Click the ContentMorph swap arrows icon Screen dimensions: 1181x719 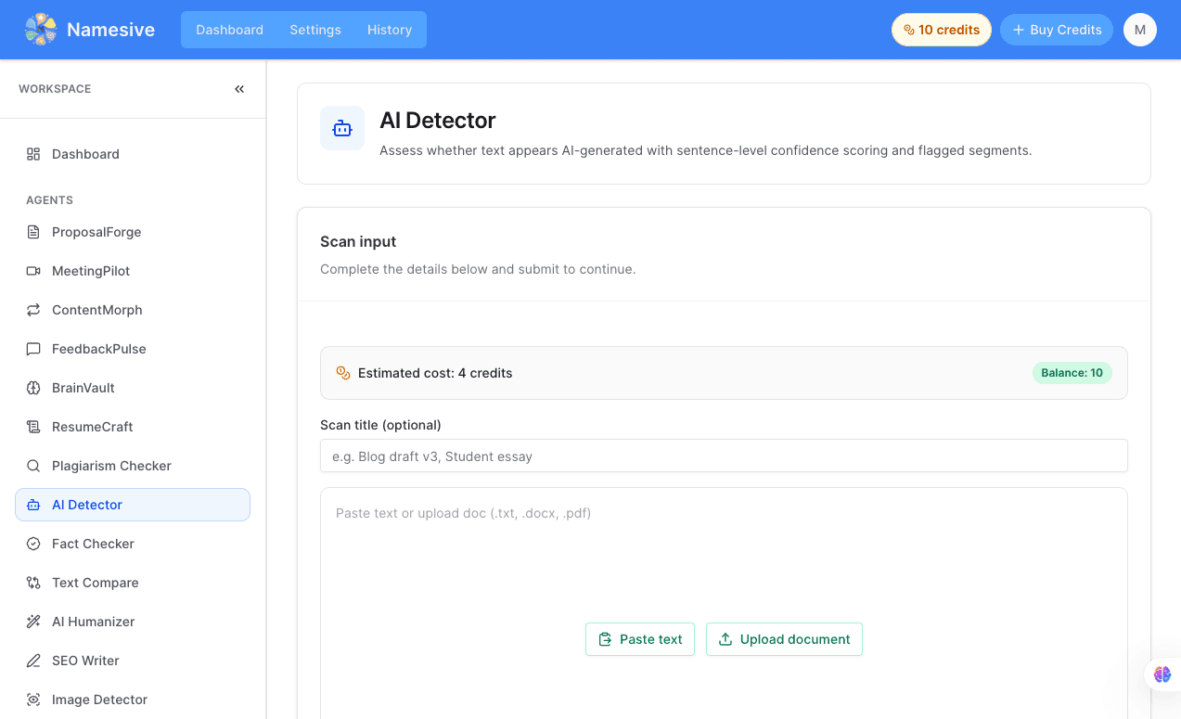(x=33, y=310)
